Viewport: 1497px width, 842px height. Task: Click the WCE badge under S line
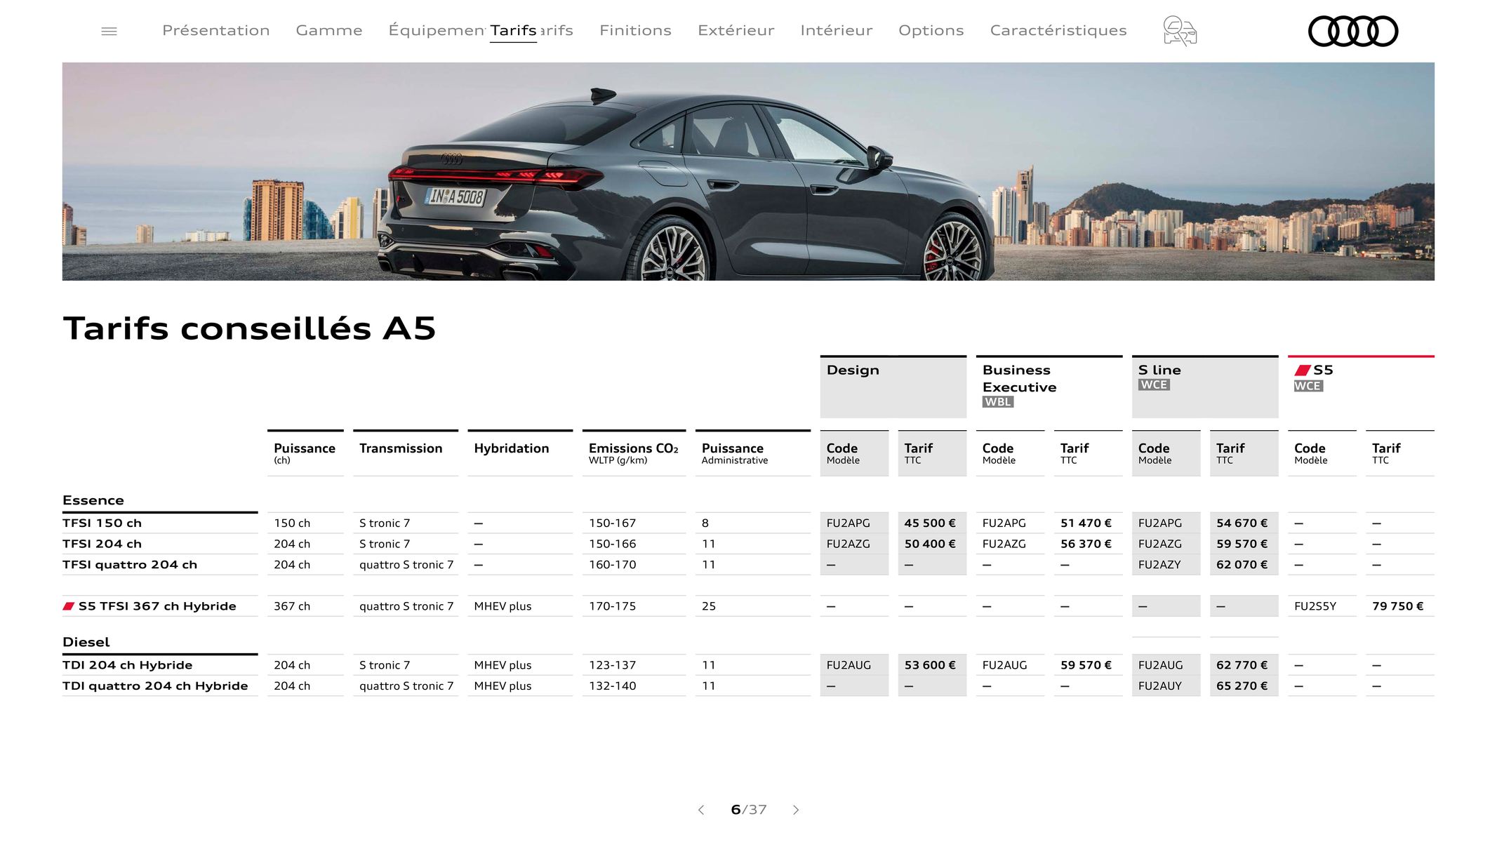pos(1154,385)
